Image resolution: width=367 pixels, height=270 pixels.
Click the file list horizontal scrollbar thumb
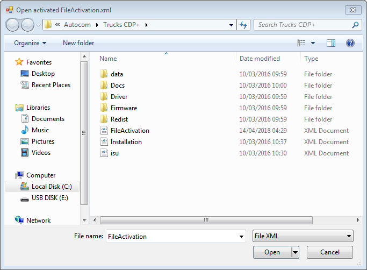click(206, 221)
